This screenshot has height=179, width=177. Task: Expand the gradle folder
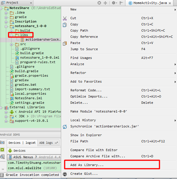(x=6, y=17)
